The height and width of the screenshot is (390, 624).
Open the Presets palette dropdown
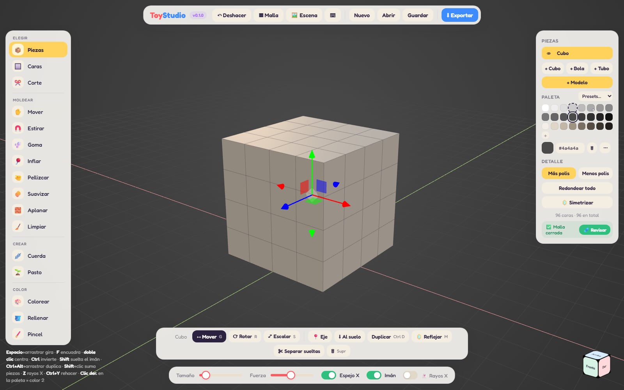(x=596, y=96)
